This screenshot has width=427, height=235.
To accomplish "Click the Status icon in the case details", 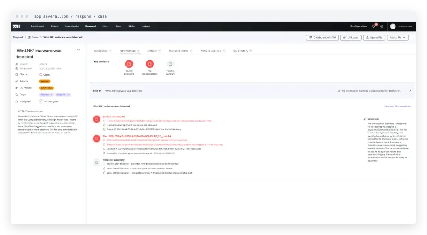I will tap(16, 74).
